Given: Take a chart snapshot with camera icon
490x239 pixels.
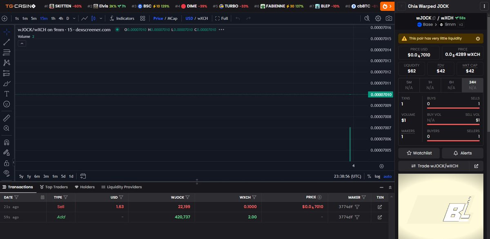Looking at the screenshot, I should pos(389,18).
